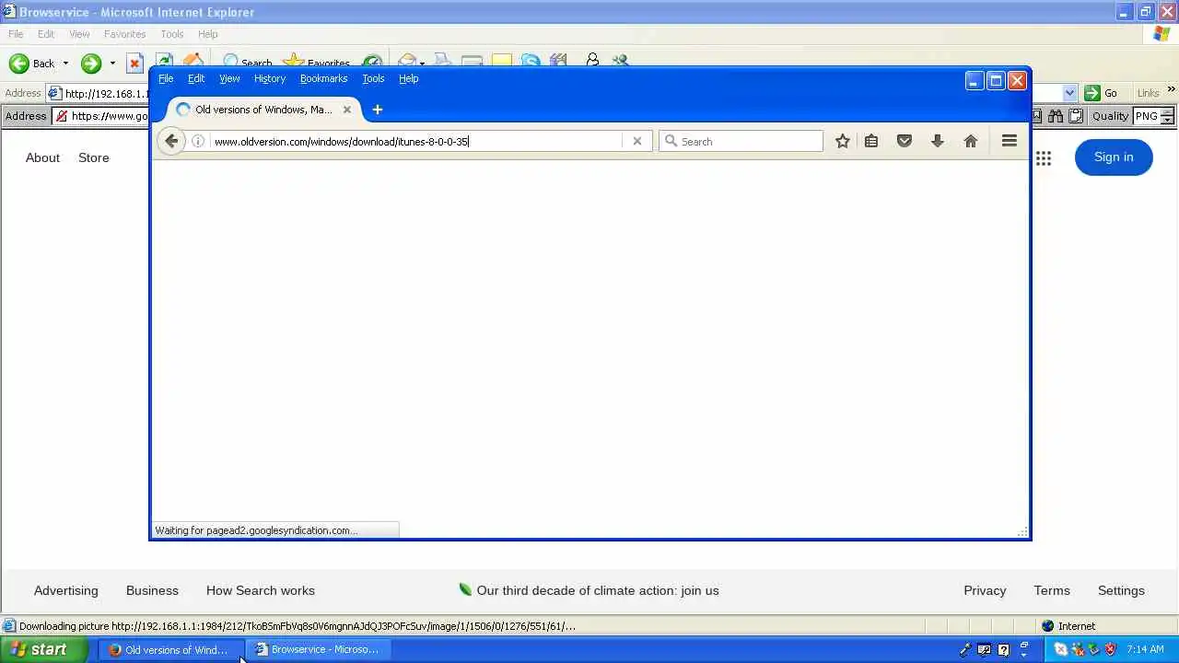Click the Pocket save icon

click(x=905, y=141)
